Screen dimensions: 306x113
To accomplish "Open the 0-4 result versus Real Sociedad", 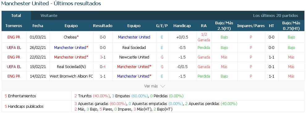I will pos(103,67).
